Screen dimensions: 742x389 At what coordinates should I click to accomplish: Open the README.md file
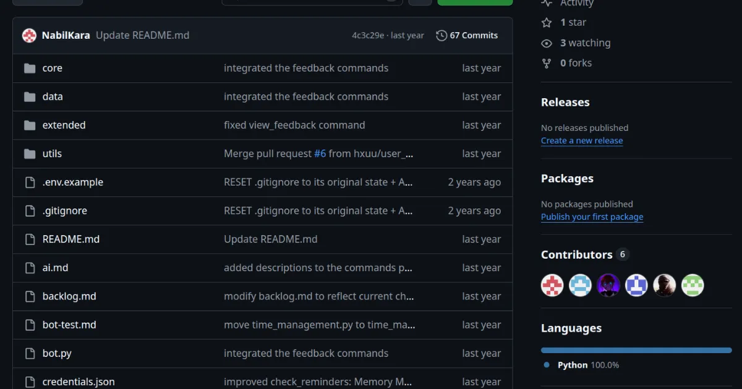tap(71, 239)
